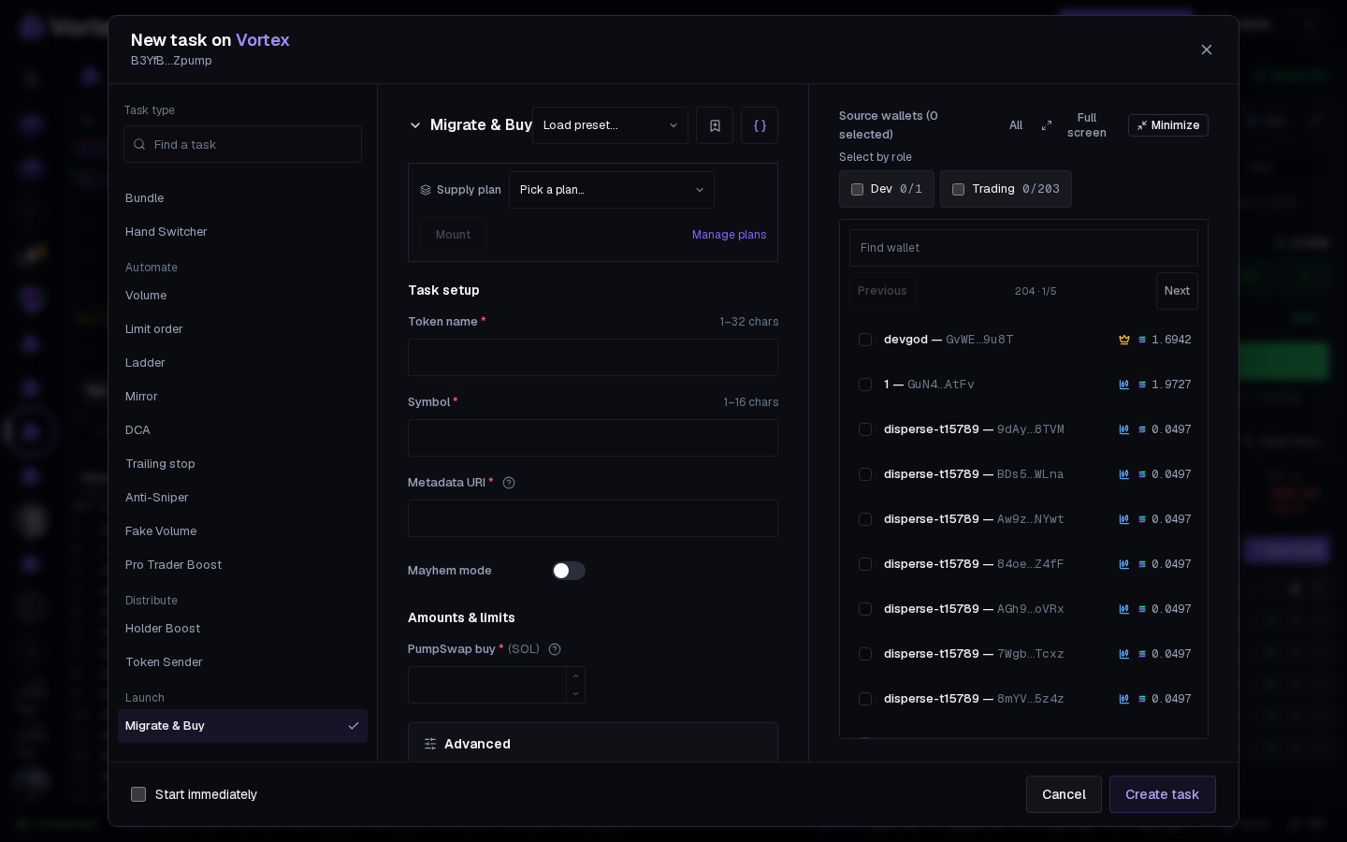Image resolution: width=1347 pixels, height=842 pixels.
Task: Open the Load preset dropdown
Action: click(610, 125)
